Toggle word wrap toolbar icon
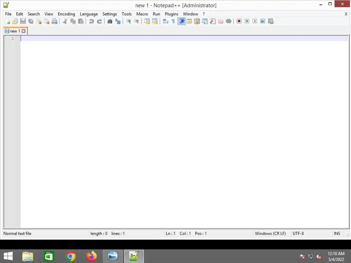This screenshot has height=263, width=351. (x=165, y=21)
